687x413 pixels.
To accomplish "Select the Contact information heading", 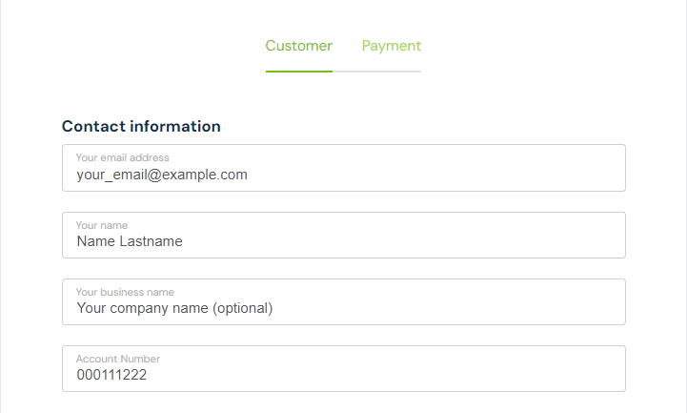I will pyautogui.click(x=141, y=126).
